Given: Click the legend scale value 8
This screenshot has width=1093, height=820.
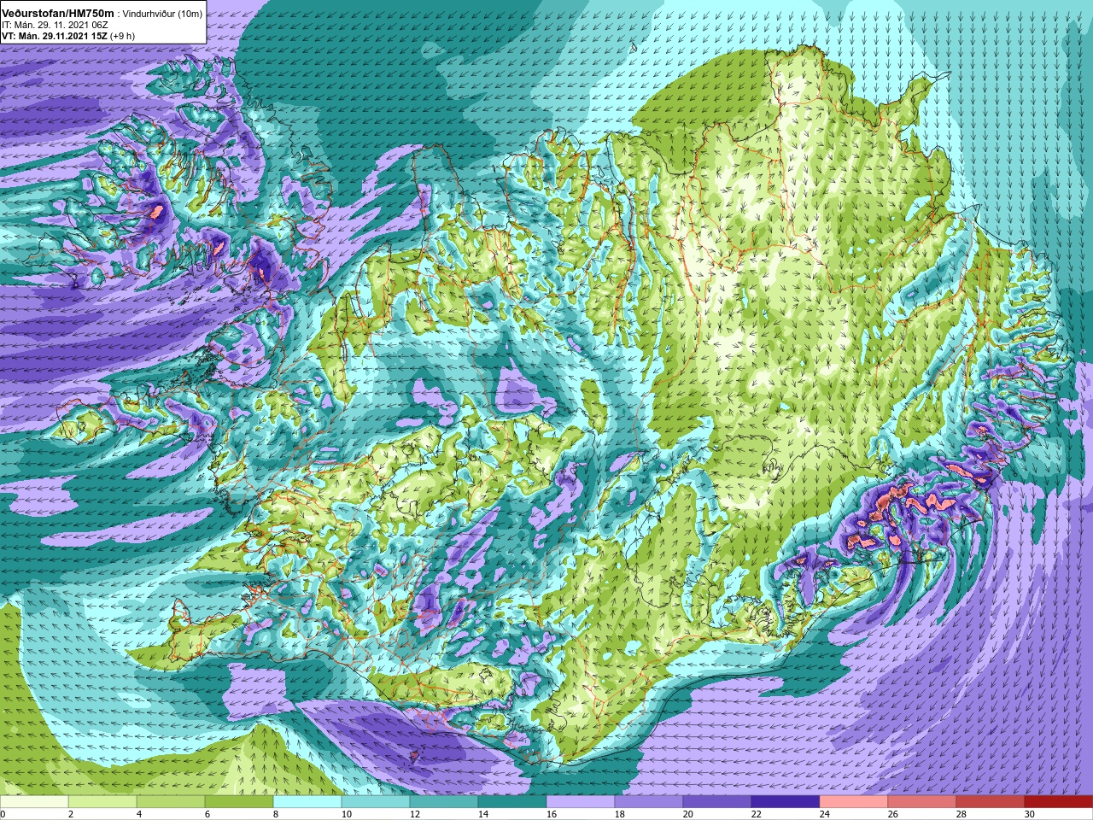Looking at the screenshot, I should (278, 814).
